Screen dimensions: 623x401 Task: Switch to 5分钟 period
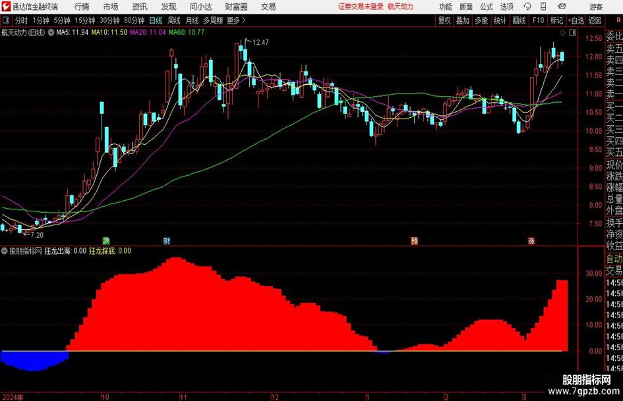click(62, 20)
